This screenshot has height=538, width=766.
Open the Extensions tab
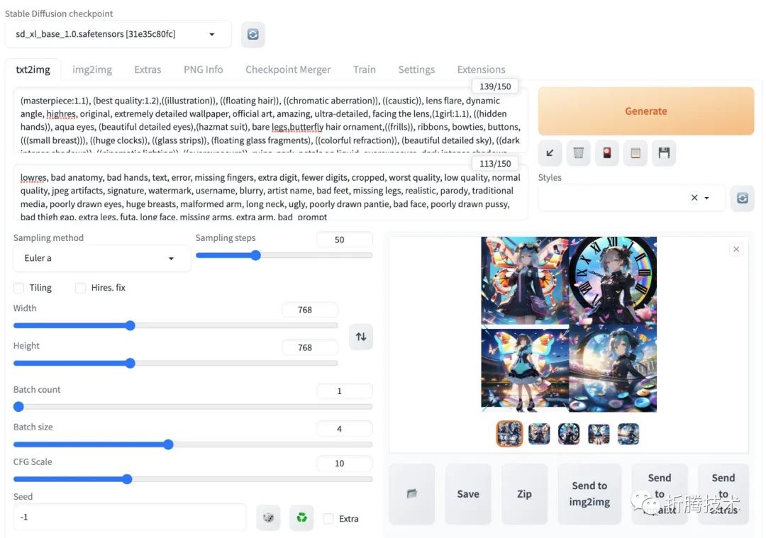pyautogui.click(x=481, y=69)
